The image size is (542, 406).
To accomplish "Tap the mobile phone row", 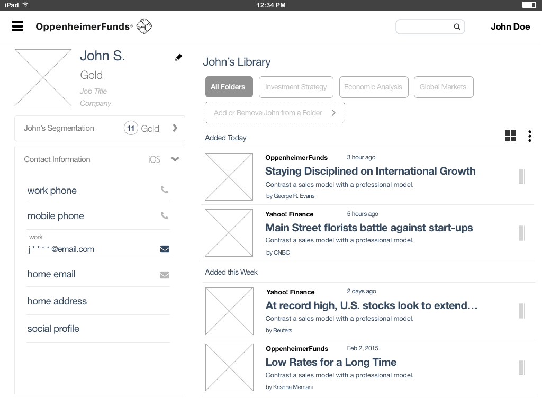I will coord(98,216).
